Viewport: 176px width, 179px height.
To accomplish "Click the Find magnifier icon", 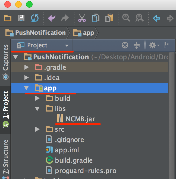I will pyautogui.click(x=126, y=18).
